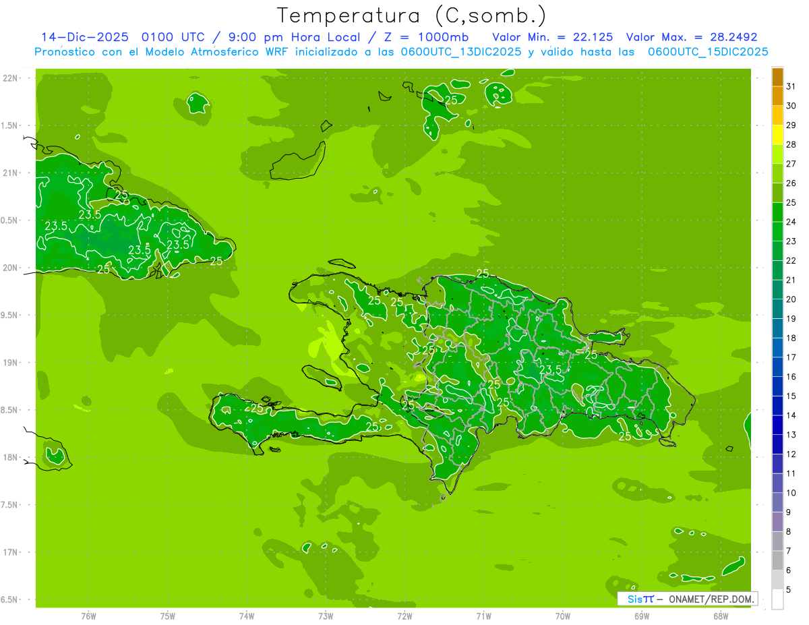Image resolution: width=809 pixels, height=625 pixels.
Task: Click the "68W" longitude axis label
Action: tap(721, 616)
